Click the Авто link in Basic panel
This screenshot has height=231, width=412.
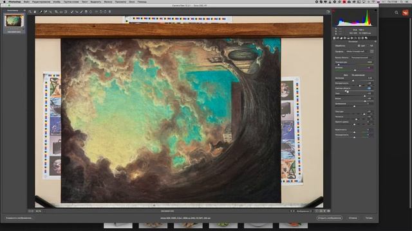pyautogui.click(x=346, y=75)
